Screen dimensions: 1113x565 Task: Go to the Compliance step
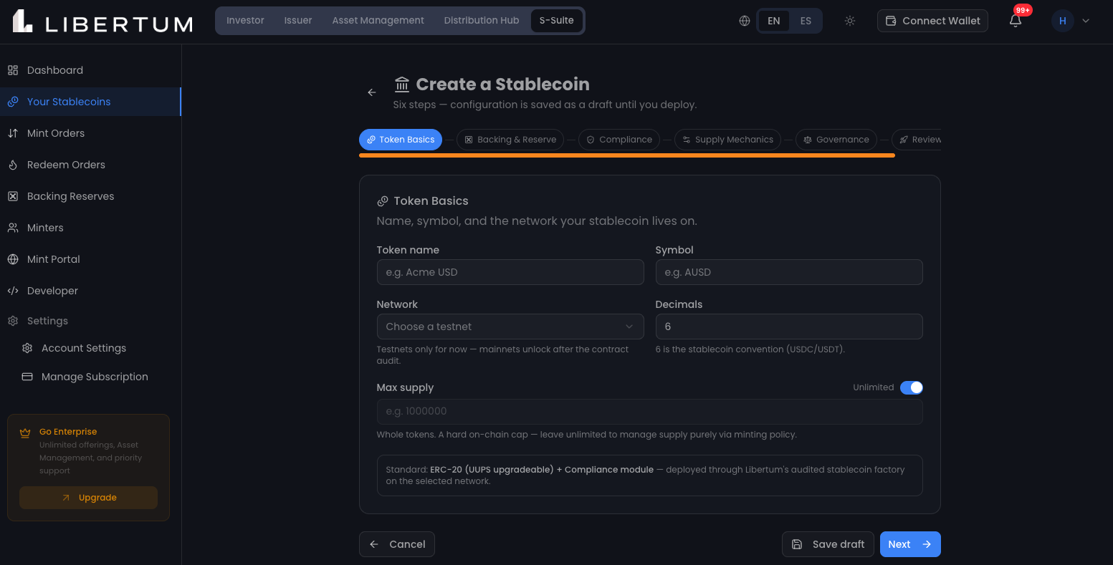[619, 140]
